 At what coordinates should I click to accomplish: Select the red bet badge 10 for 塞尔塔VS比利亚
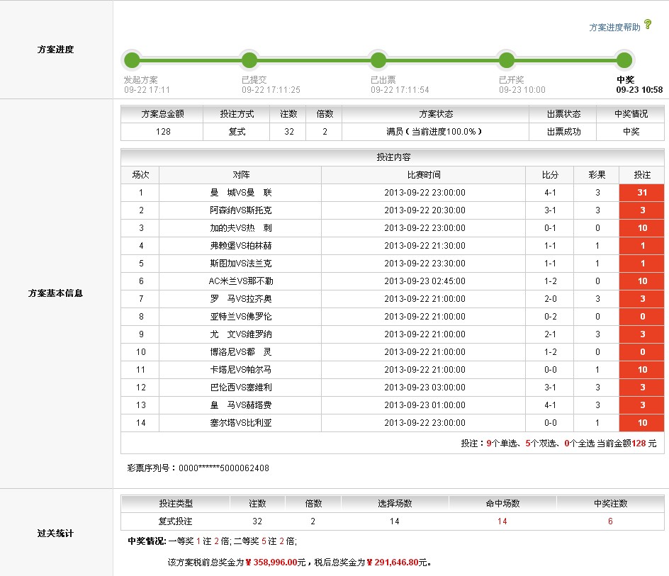(641, 422)
